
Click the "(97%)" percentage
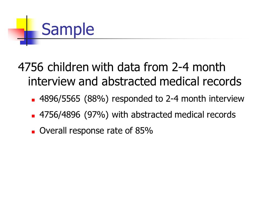[96, 115]
